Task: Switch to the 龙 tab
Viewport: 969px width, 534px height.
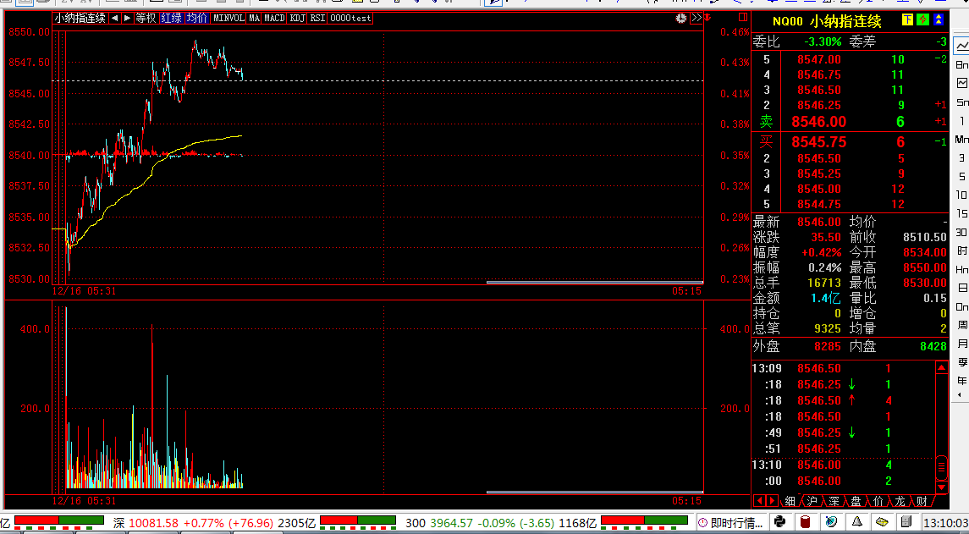Action: (900, 501)
